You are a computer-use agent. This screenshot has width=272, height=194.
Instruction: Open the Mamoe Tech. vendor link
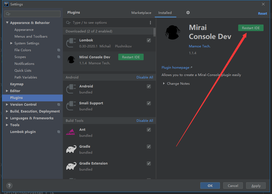(x=200, y=46)
